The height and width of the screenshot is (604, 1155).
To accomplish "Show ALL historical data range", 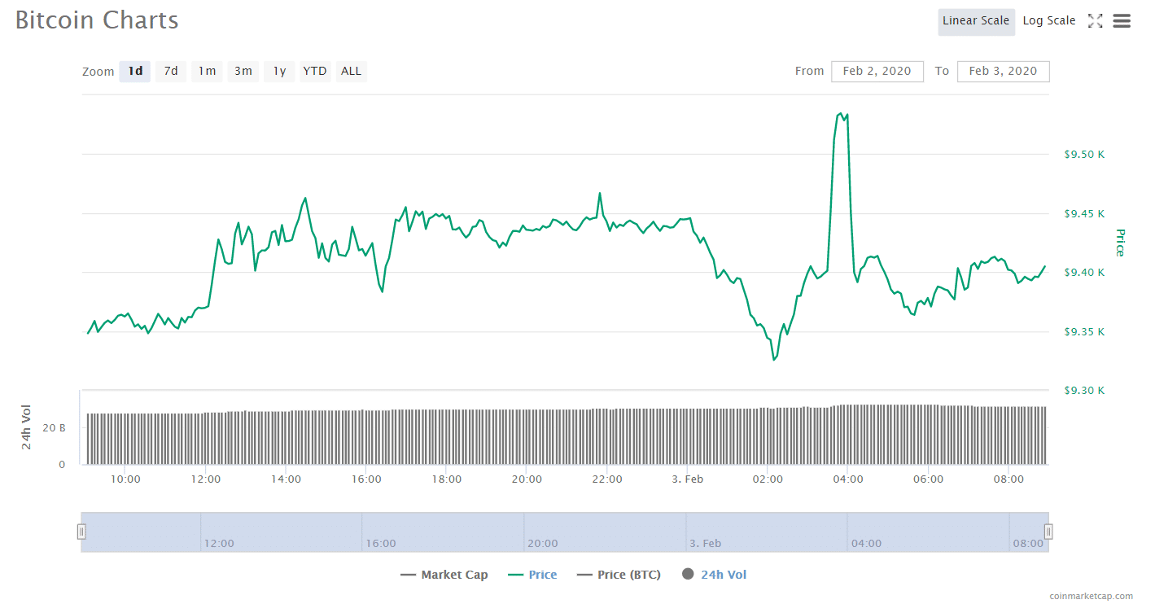I will pos(351,72).
